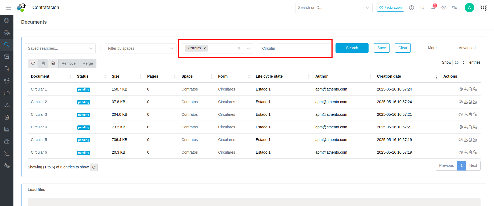
Task: Remove the Circulares filter tag
Action: click(x=205, y=48)
